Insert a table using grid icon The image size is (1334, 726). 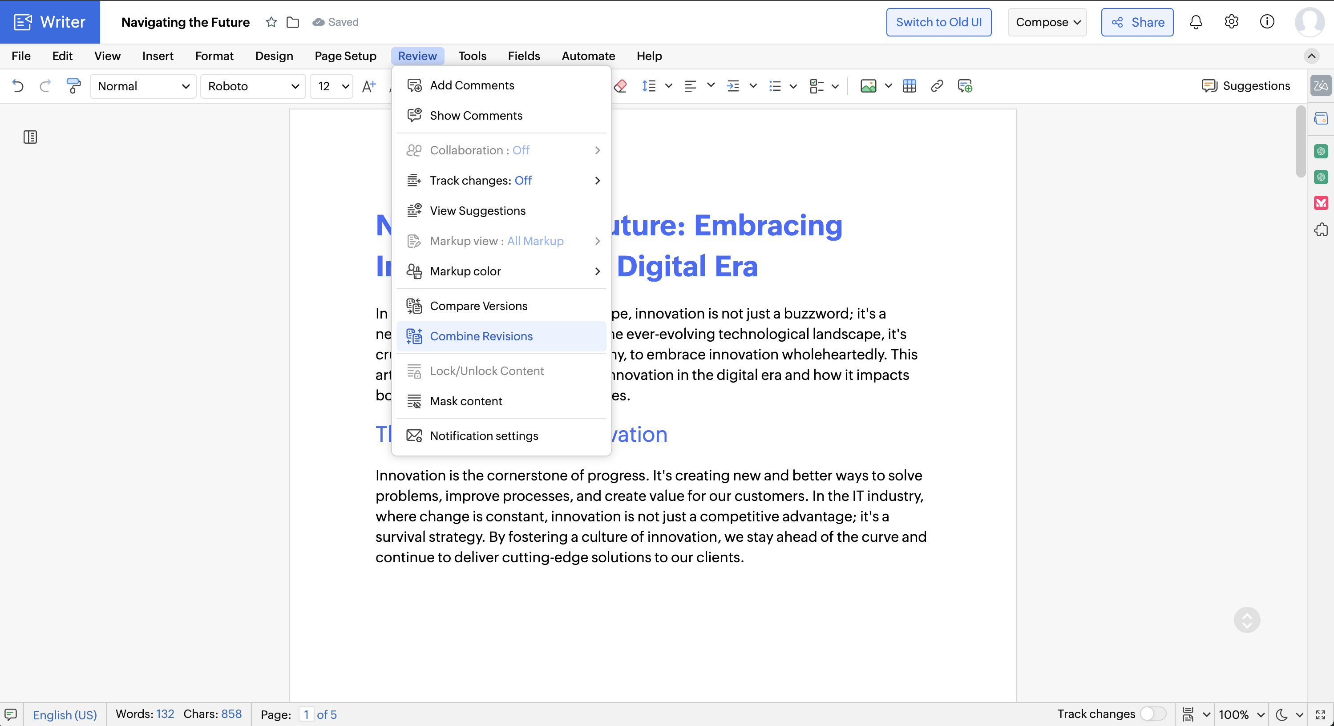click(910, 86)
